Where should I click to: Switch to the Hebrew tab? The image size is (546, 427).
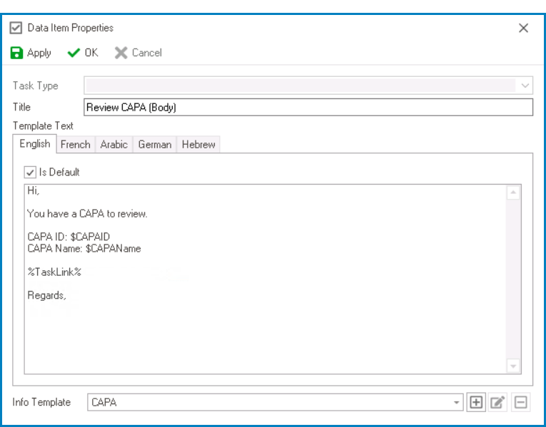(198, 144)
